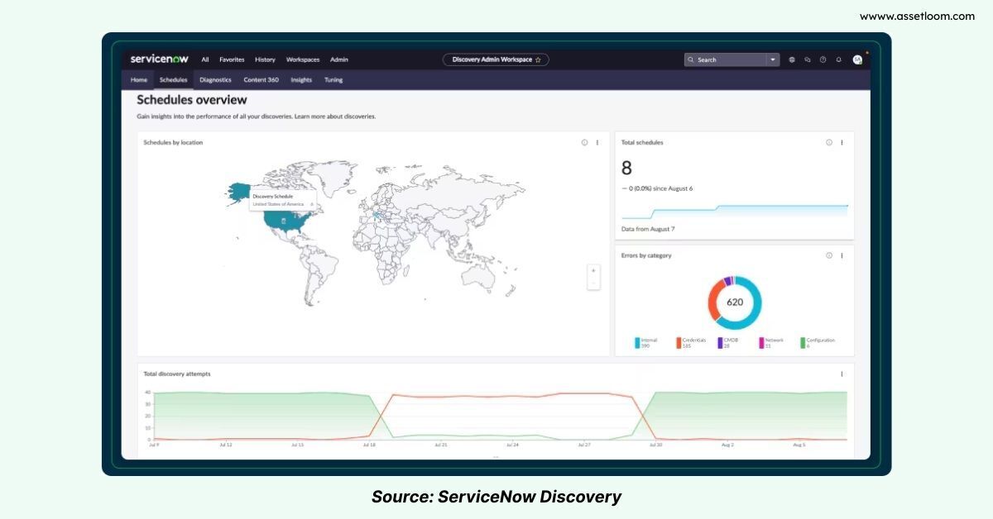993x519 pixels.
Task: Click the magnifier icon in Search
Action: pyautogui.click(x=692, y=60)
